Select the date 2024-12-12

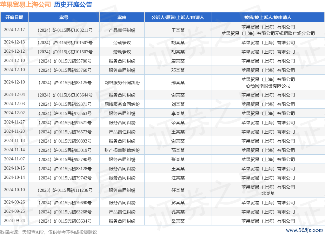tap(14, 51)
